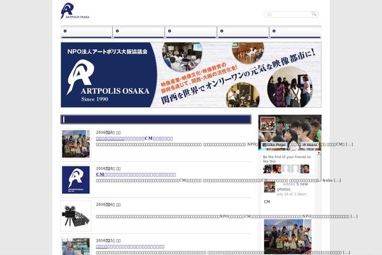The height and width of the screenshot is (255, 382).
Task: Open the first navigation menu item
Action: point(86,32)
